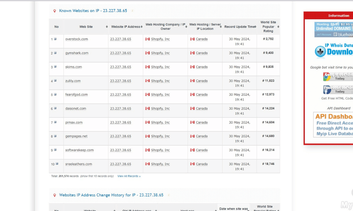Open API Dashboard banner image
The image size is (353, 211).
point(333,125)
